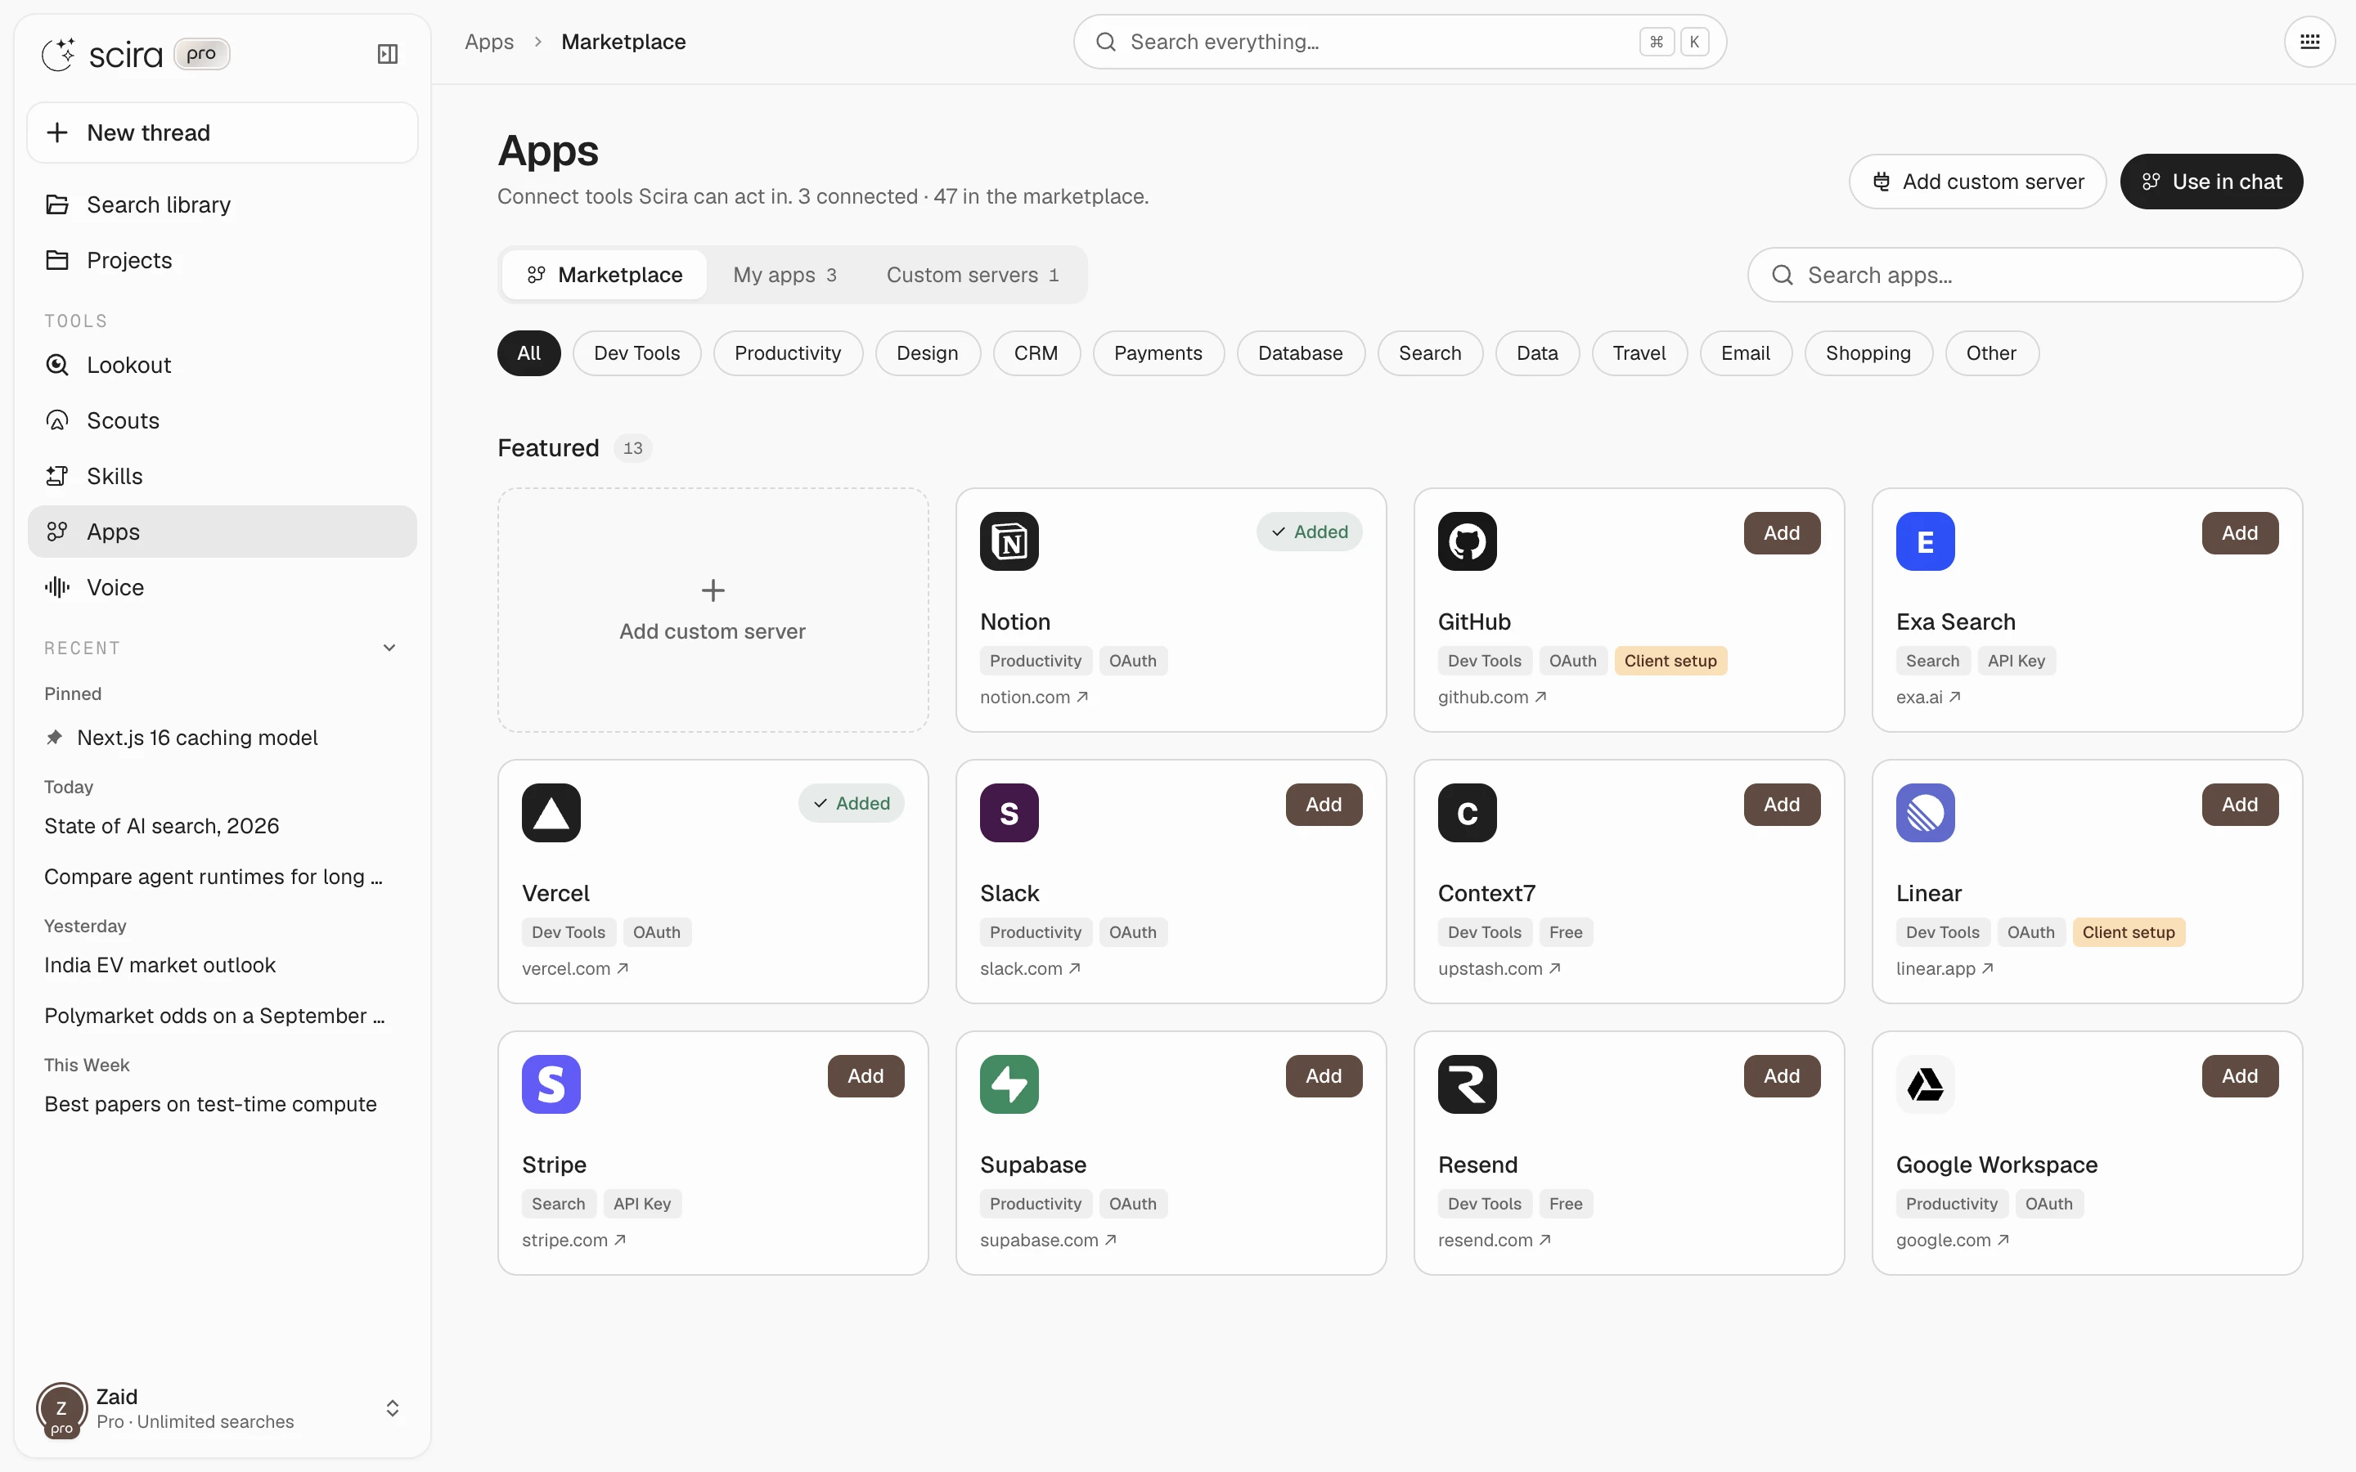Open the Voice tool
This screenshot has width=2356, height=1472.
coord(222,587)
